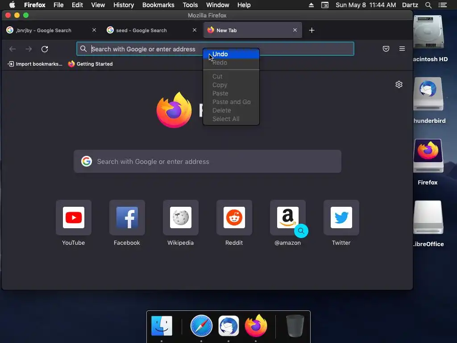This screenshot has width=457, height=343.
Task: Open the Apple menu
Action: (12, 5)
